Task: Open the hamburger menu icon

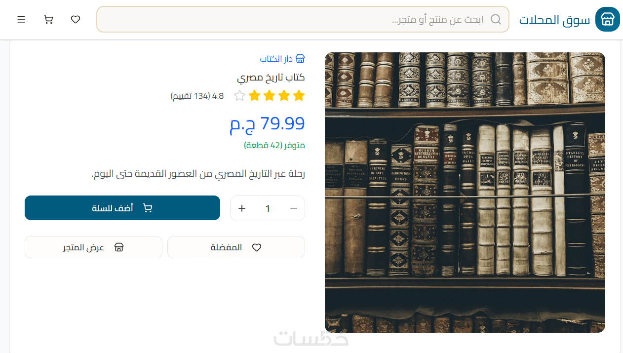Action: point(21,19)
